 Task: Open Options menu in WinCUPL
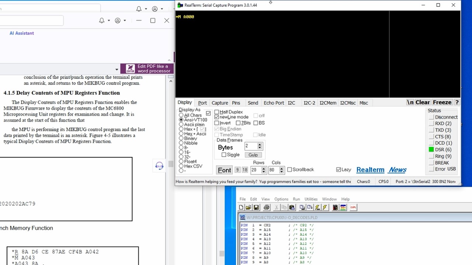tap(281, 199)
